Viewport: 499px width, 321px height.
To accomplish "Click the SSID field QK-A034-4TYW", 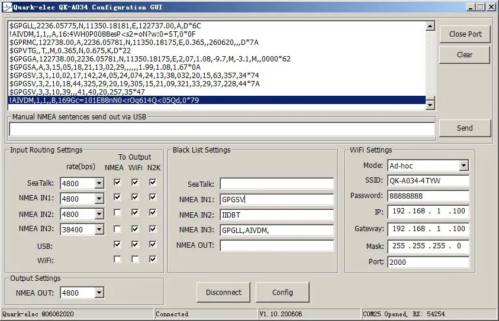I will [x=428, y=180].
